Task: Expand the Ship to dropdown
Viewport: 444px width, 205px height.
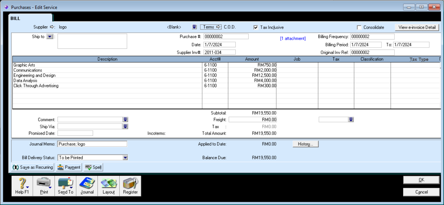Action: [50, 37]
